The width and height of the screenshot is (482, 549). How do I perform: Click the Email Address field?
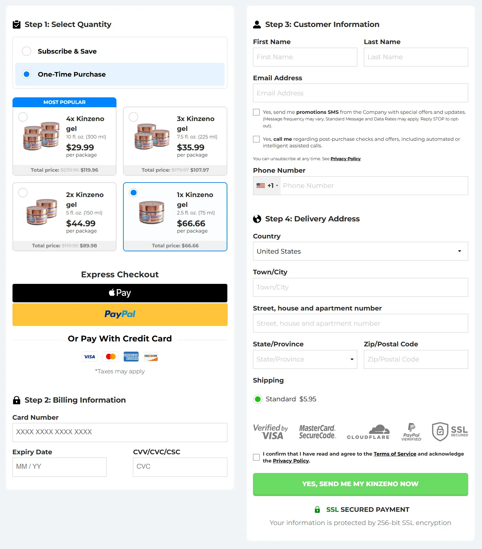tap(361, 93)
